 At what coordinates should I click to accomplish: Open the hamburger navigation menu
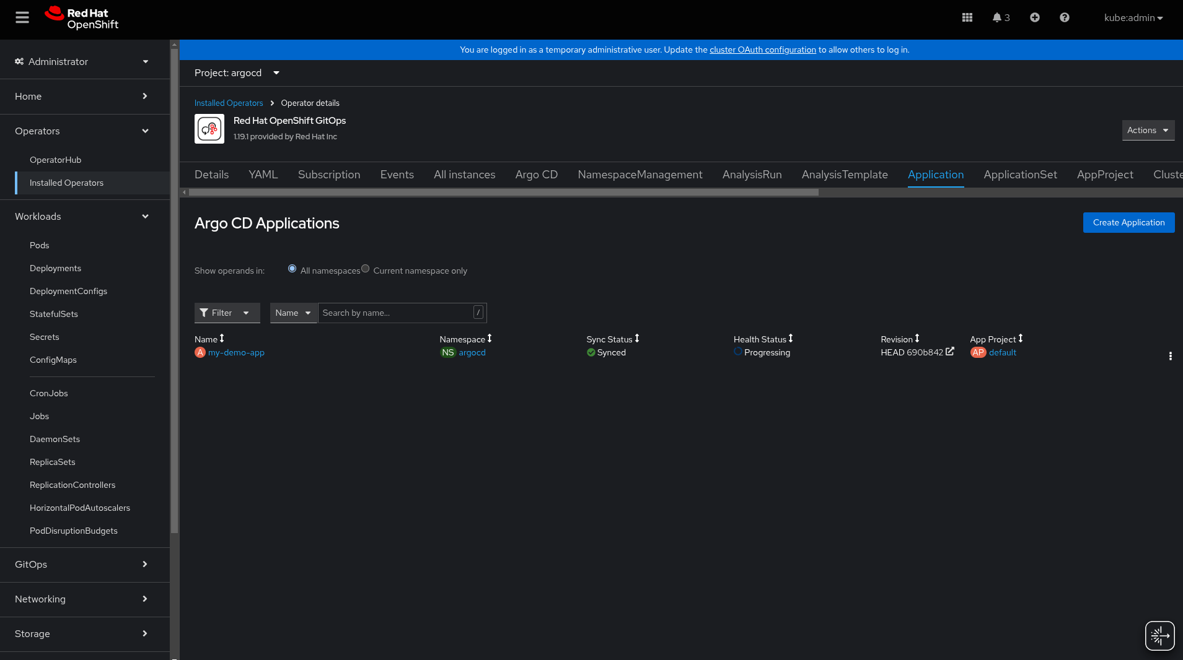(22, 17)
